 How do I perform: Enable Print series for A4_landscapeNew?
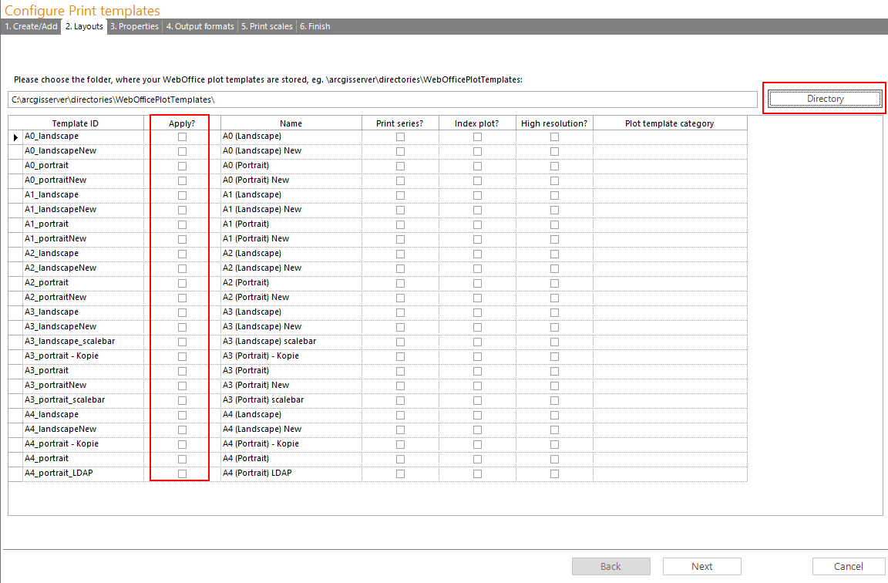[400, 430]
